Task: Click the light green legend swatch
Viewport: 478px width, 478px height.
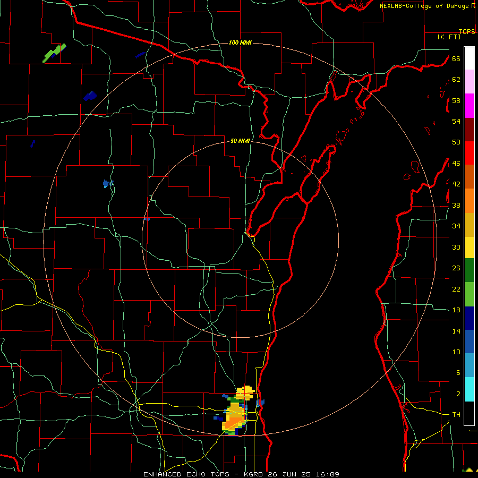Action: [469, 294]
